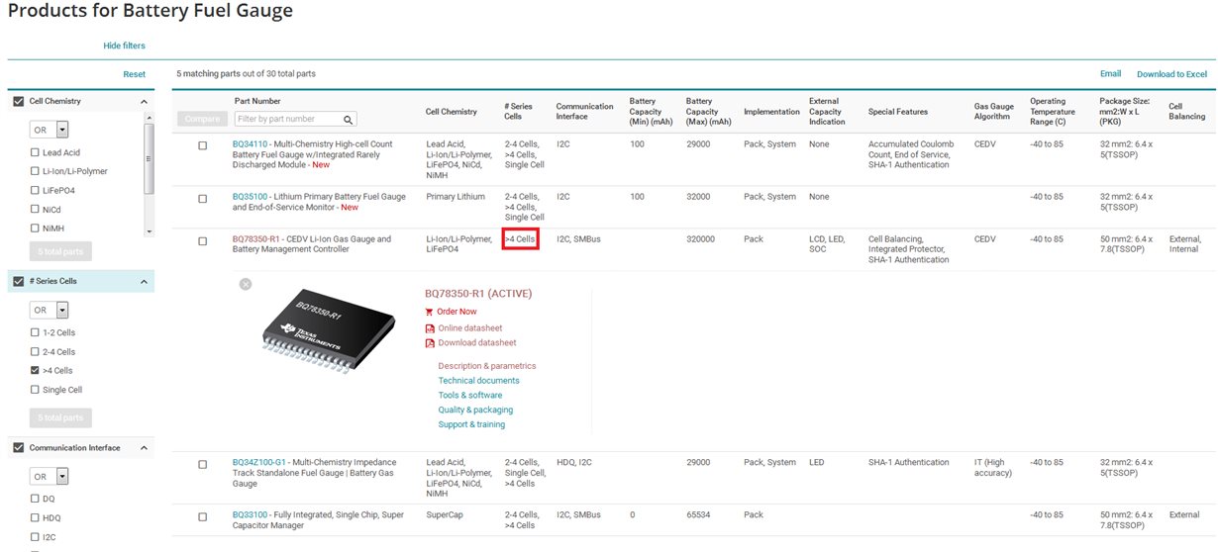Open the BQ34110 part link

250,144
